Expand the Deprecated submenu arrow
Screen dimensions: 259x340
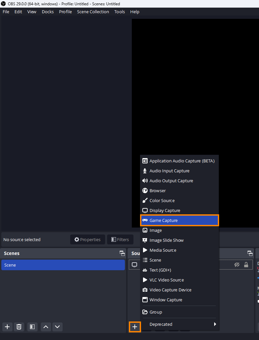(215, 324)
